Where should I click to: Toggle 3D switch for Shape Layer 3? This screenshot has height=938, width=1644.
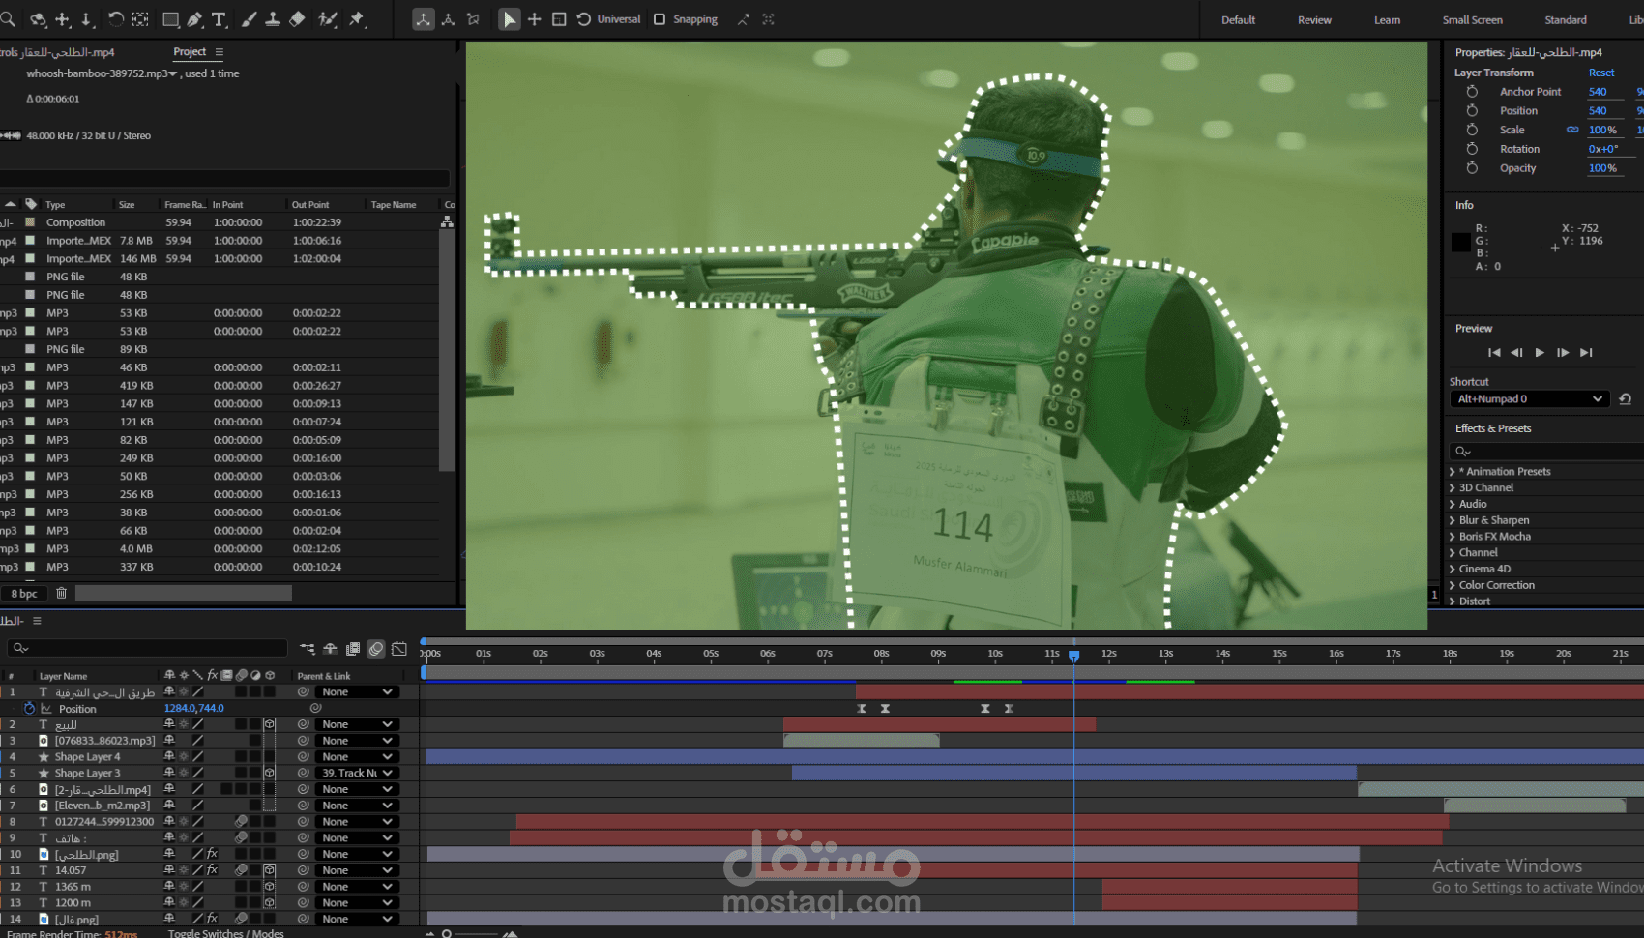270,773
